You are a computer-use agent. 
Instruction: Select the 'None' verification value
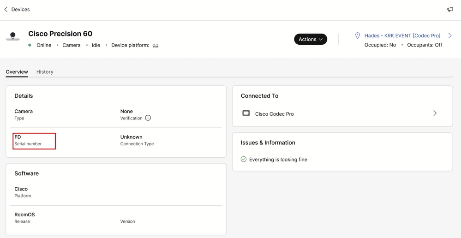pos(126,111)
